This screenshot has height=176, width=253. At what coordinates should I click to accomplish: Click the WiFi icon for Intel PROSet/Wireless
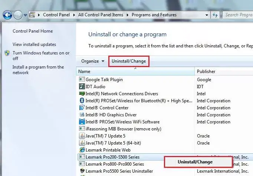pos(82,122)
